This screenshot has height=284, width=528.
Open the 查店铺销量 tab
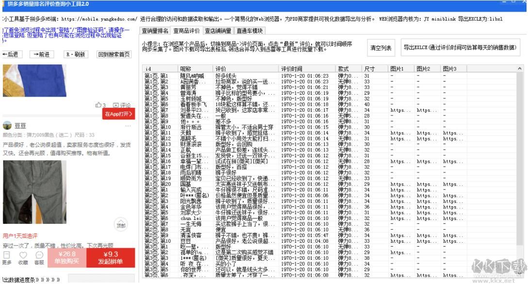pyautogui.click(x=218, y=31)
